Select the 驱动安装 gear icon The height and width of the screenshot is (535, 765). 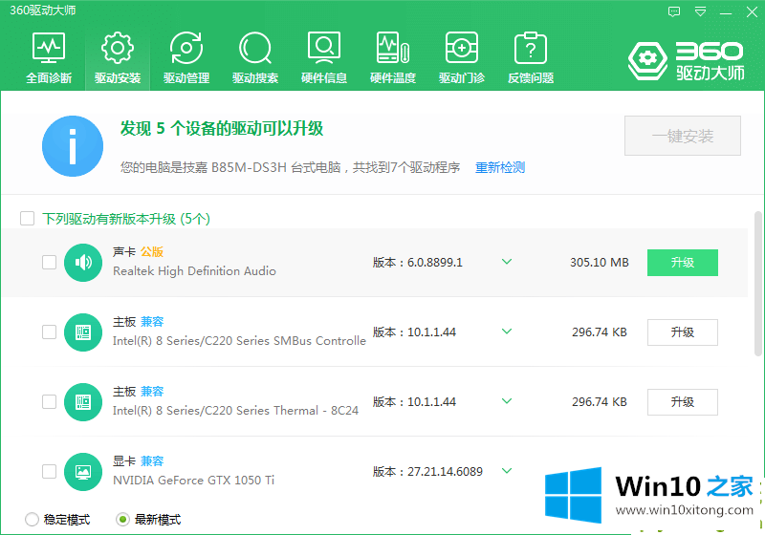click(x=117, y=48)
